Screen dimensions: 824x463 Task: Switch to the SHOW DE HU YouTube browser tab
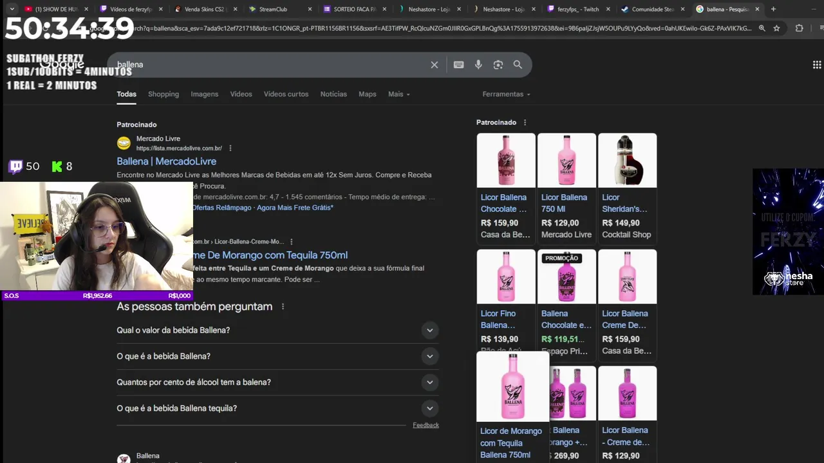click(55, 9)
